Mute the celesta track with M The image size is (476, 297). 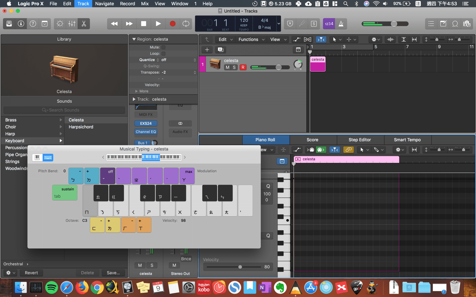228,67
